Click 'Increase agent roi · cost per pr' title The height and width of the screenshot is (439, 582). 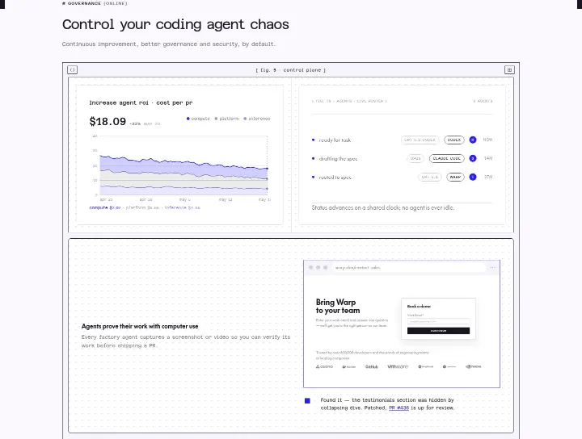pos(141,102)
